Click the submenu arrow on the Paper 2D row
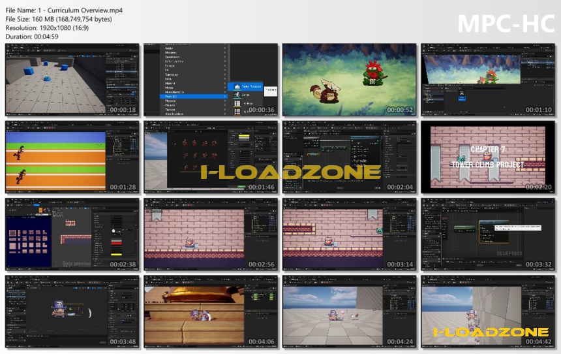Viewport: 561px width, 354px height. (x=225, y=97)
